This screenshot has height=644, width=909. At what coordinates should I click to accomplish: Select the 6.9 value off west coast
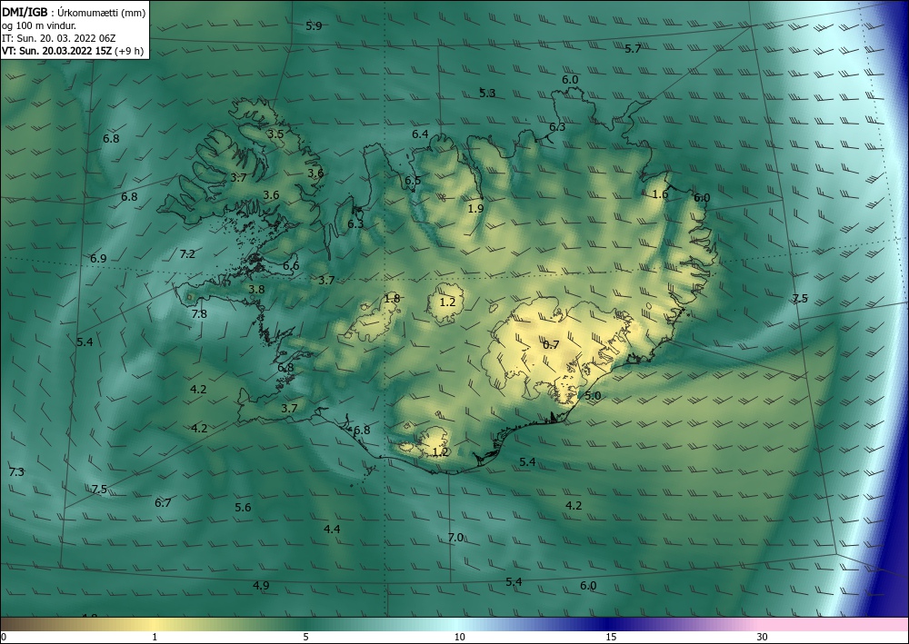(98, 258)
